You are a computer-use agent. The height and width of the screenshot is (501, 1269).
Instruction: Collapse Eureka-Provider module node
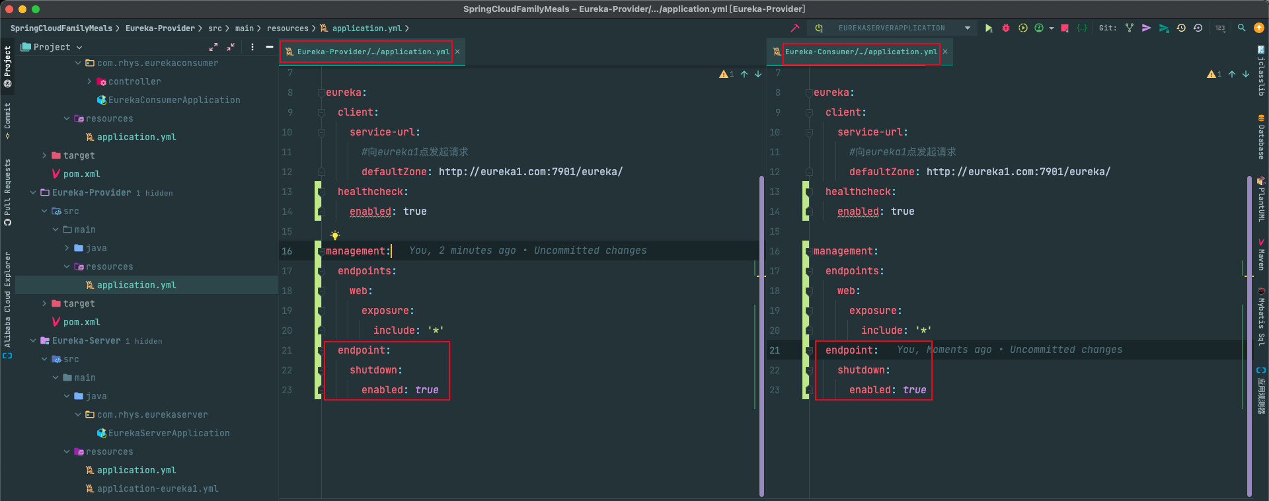click(x=33, y=193)
